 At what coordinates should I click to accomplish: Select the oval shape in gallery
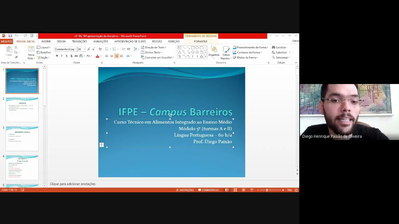tap(197, 48)
